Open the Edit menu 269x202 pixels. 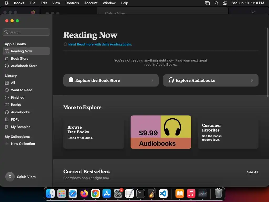pyautogui.click(x=44, y=3)
